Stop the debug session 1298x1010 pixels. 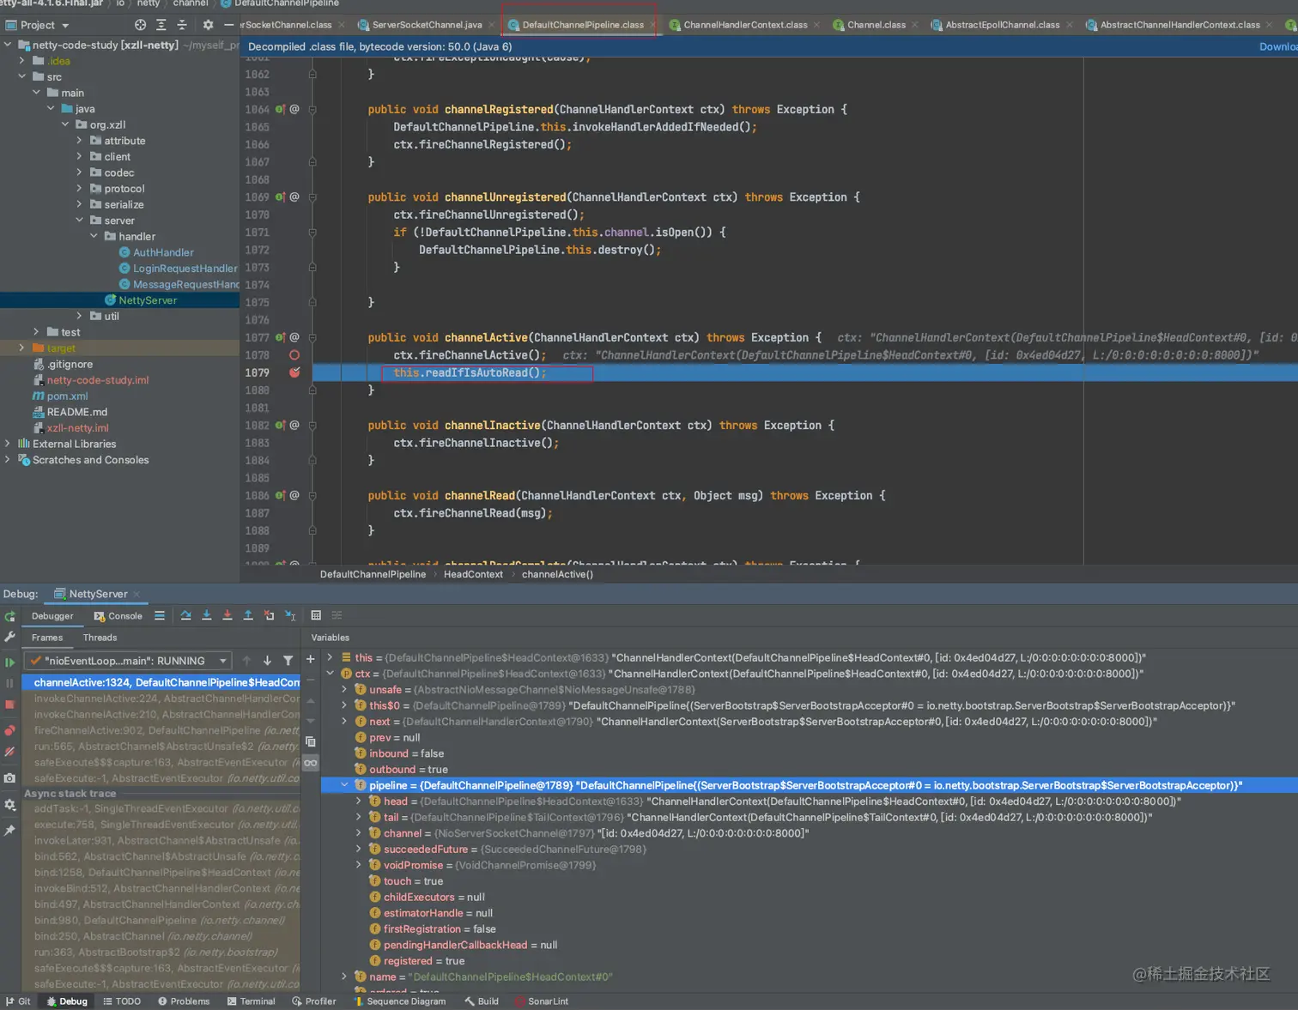9,705
